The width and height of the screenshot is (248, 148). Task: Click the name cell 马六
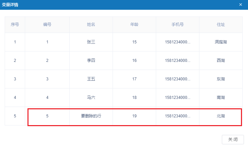coord(91,98)
